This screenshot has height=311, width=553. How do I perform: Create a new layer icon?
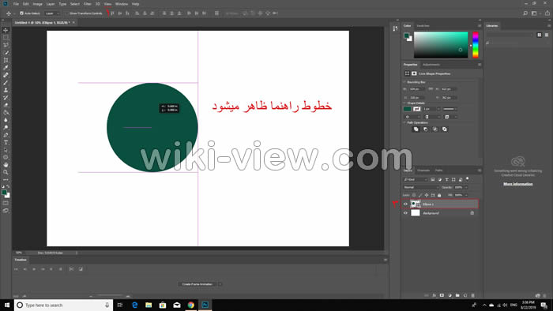coord(465,295)
